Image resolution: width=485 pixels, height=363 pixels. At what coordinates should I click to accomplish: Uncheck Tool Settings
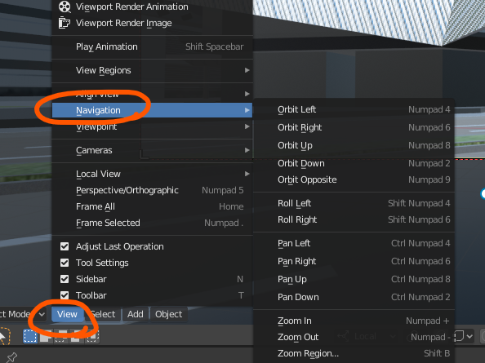point(65,263)
